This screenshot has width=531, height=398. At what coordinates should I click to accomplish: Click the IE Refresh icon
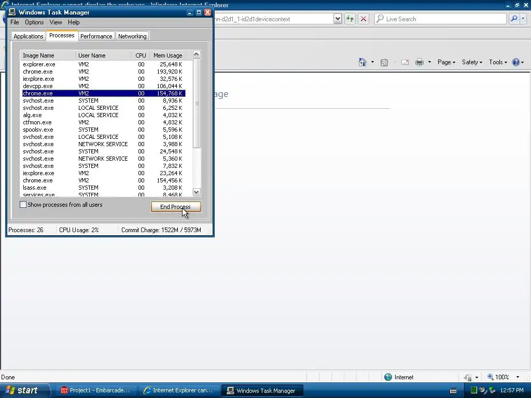(350, 19)
